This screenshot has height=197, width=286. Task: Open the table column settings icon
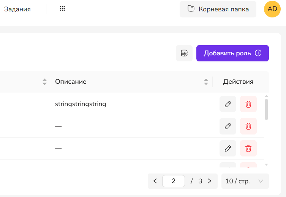[184, 53]
